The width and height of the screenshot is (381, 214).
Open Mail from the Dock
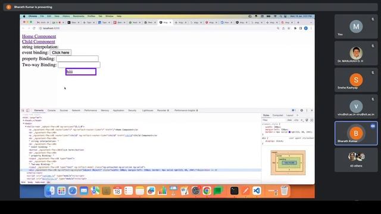point(84,191)
